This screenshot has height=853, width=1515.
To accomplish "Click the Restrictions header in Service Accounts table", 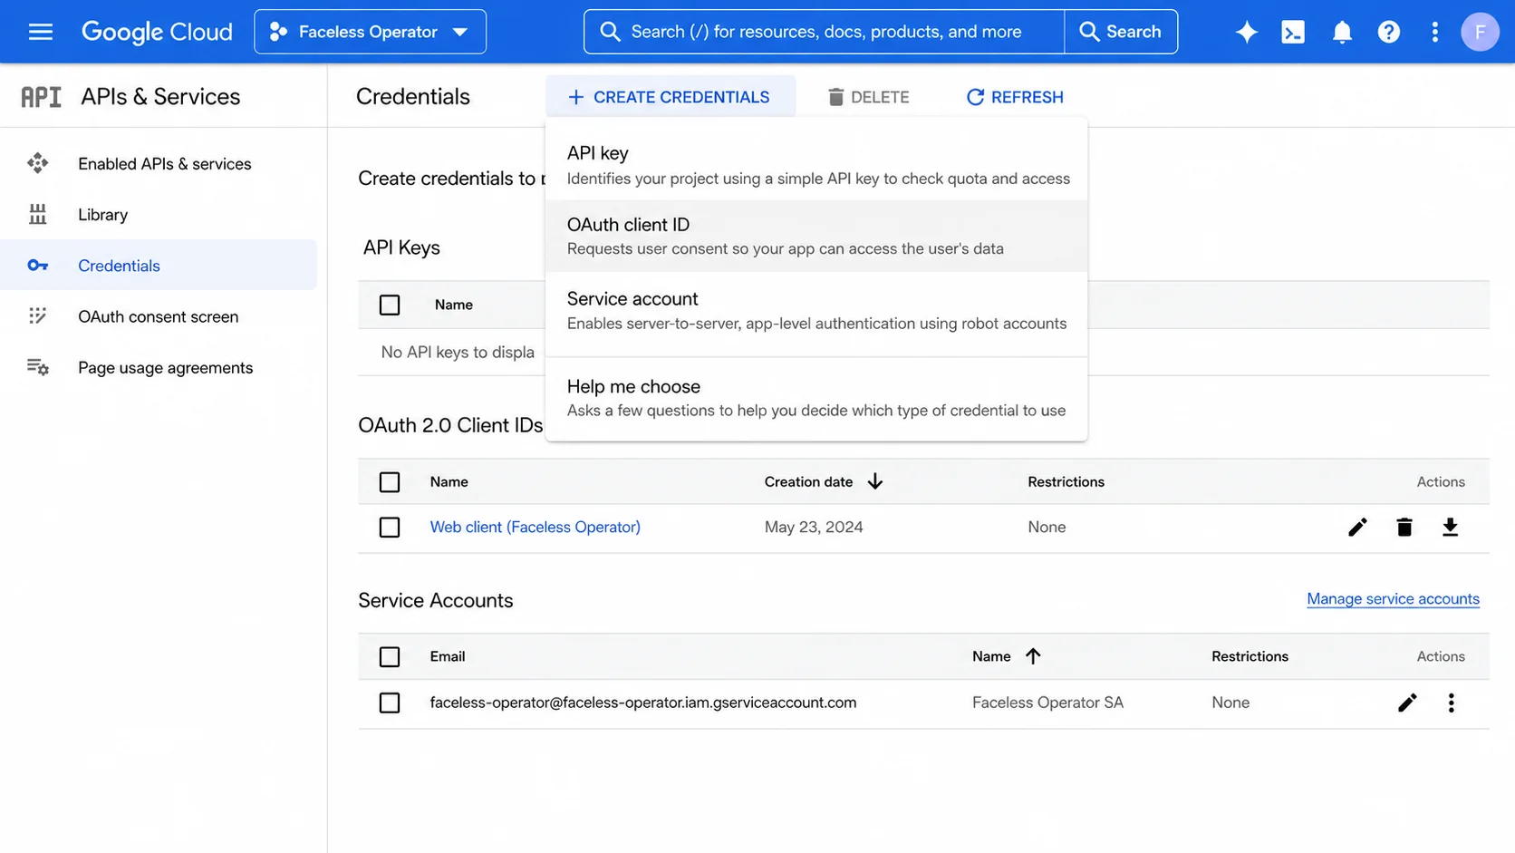I will pyautogui.click(x=1250, y=656).
